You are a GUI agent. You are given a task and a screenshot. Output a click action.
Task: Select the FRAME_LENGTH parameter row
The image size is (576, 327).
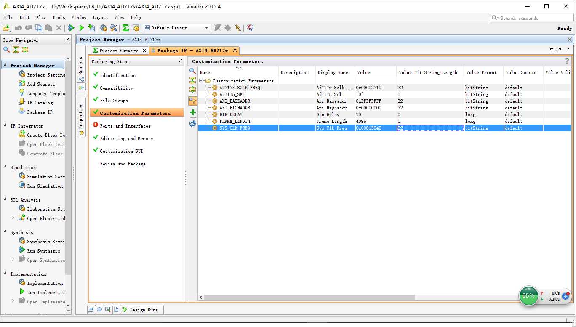pos(384,121)
